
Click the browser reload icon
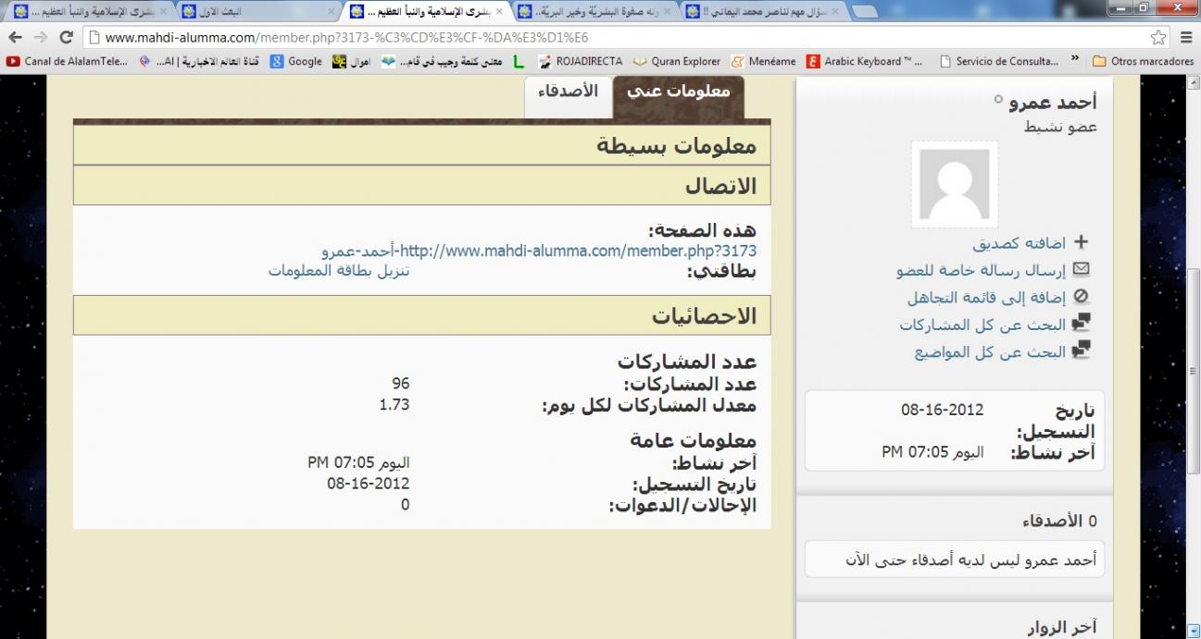pyautogui.click(x=66, y=38)
